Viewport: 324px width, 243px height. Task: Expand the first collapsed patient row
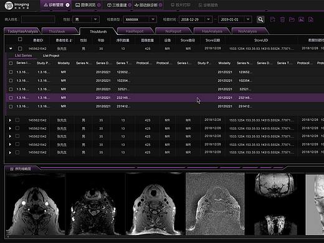10,120
